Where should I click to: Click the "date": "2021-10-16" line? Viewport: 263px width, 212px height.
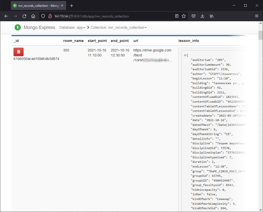(209, 120)
